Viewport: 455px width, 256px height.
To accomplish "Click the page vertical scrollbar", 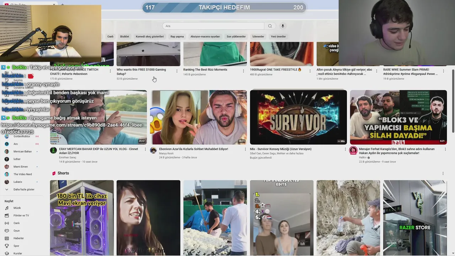I will coord(453,101).
